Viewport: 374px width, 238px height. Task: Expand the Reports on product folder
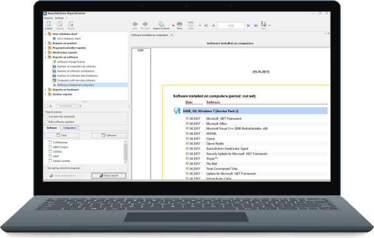coord(46,43)
